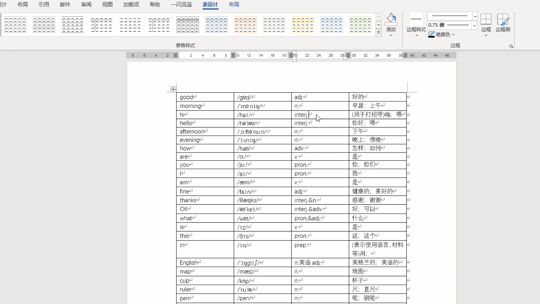Select the orange grid table style
The width and height of the screenshot is (540, 304).
[245, 24]
